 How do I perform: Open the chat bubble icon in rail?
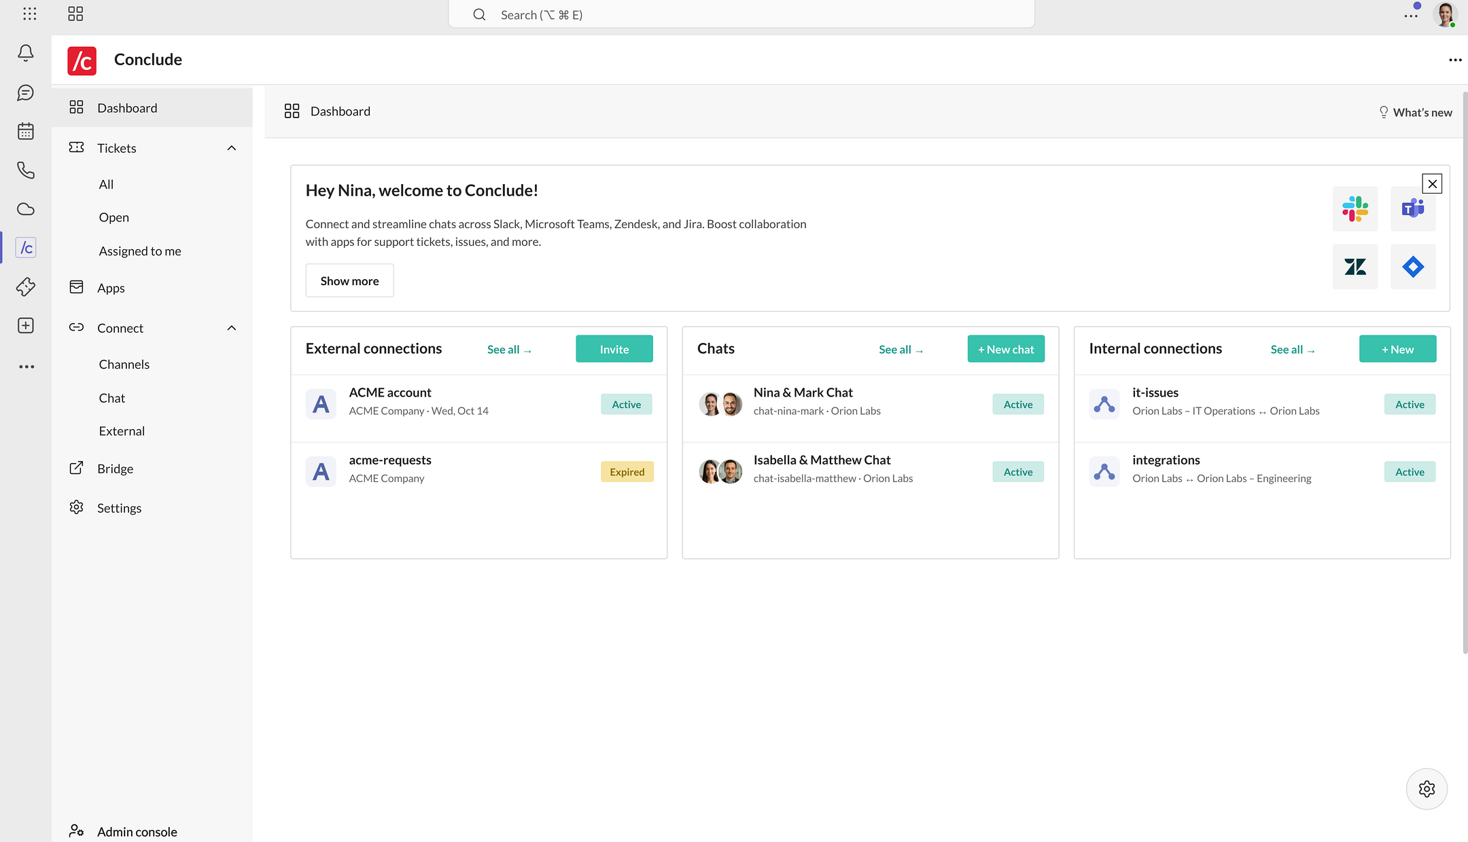(x=26, y=92)
